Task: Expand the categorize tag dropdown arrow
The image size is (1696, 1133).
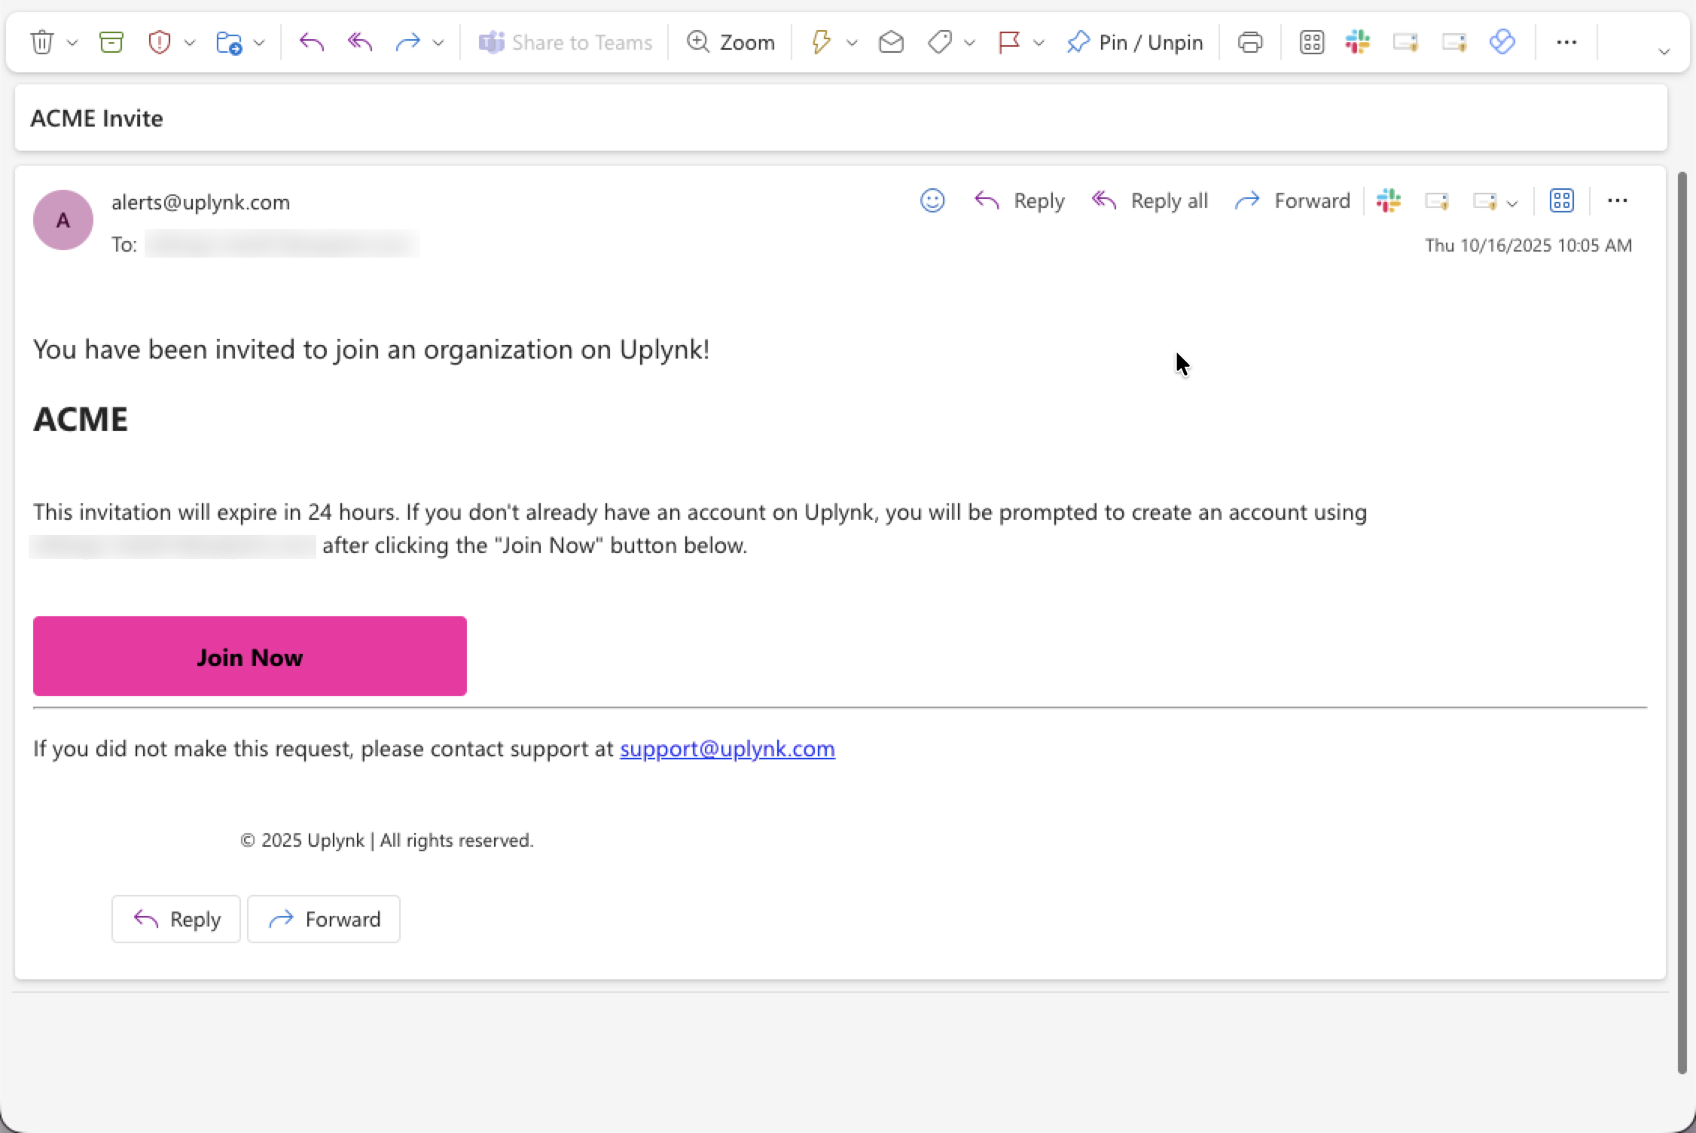Action: (969, 43)
